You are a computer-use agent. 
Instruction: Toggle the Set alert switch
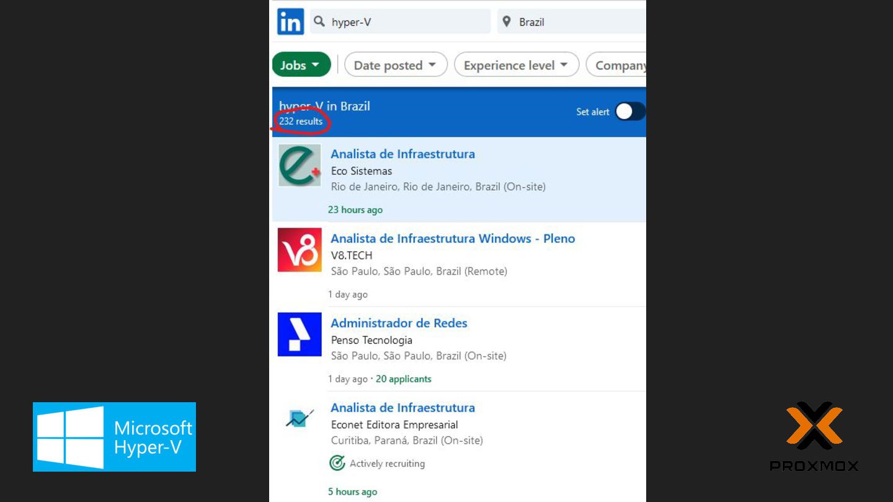pyautogui.click(x=630, y=112)
